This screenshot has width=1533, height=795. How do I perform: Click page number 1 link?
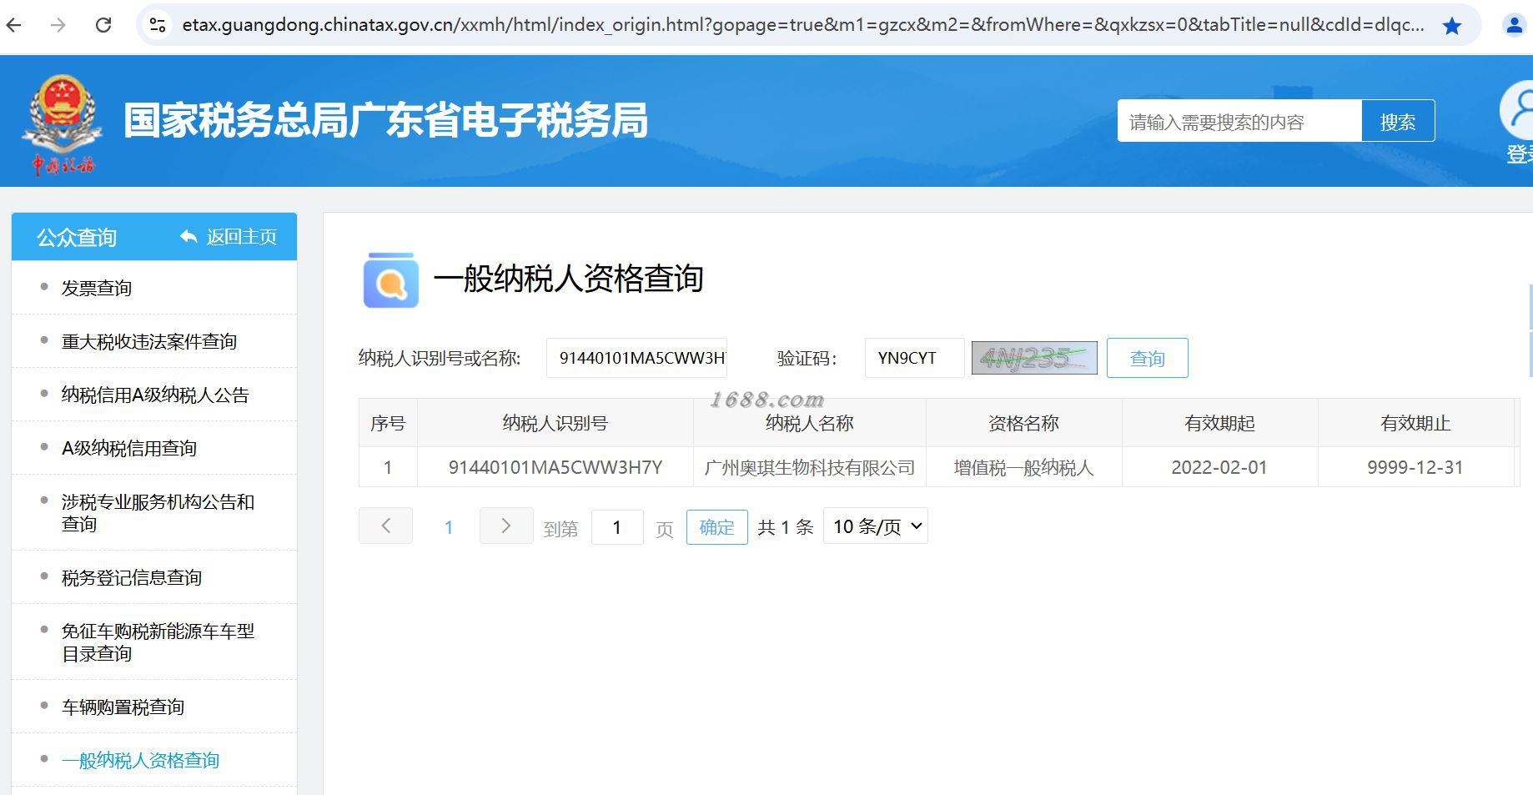point(449,527)
